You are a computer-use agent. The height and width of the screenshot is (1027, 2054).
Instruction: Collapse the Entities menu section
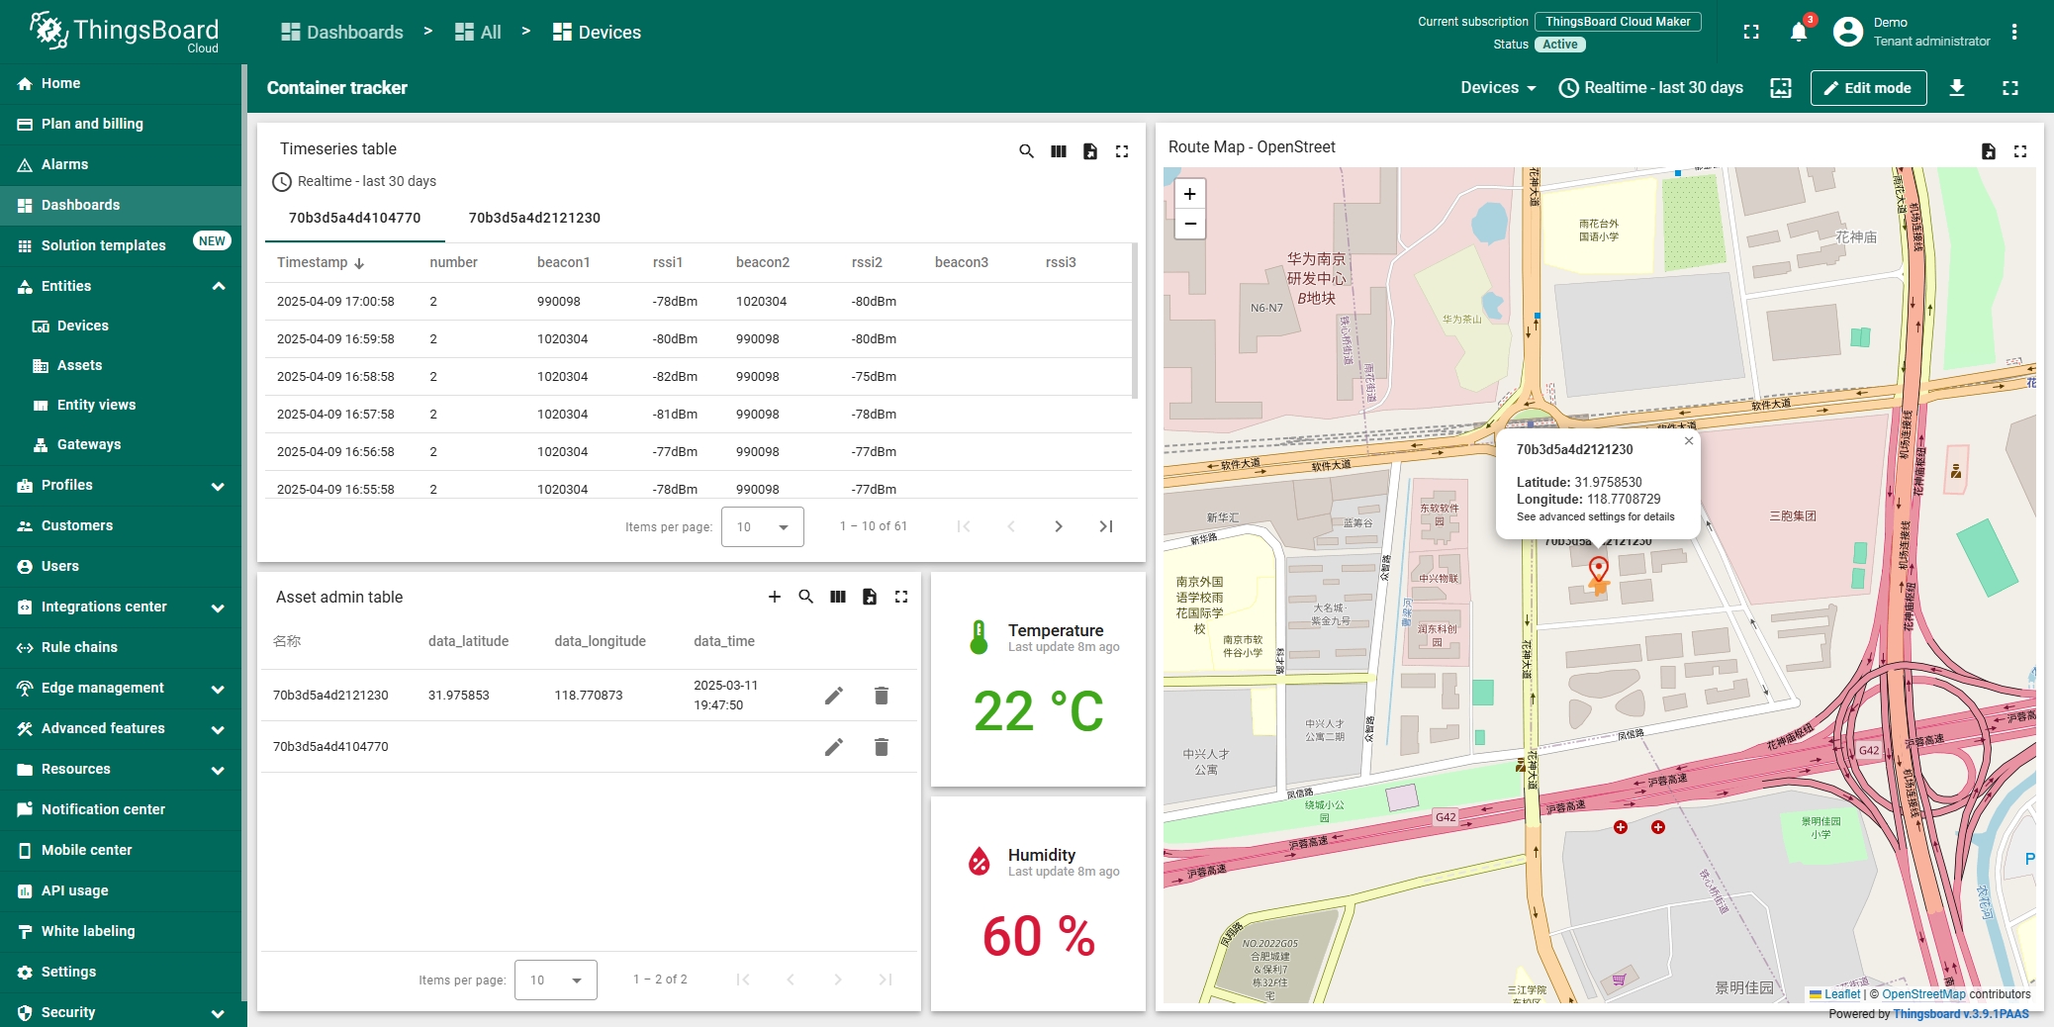[x=219, y=286]
